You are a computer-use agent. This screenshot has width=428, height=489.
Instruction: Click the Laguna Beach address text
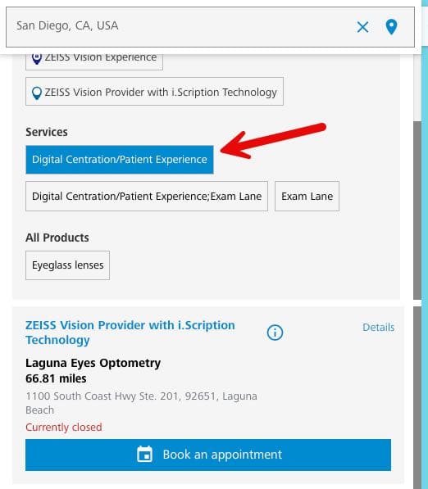[141, 403]
